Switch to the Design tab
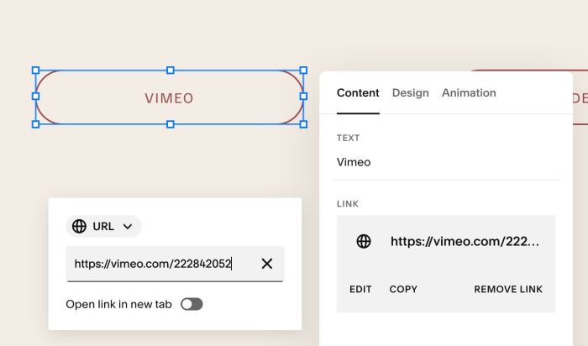This screenshot has height=346, width=588. click(x=410, y=93)
